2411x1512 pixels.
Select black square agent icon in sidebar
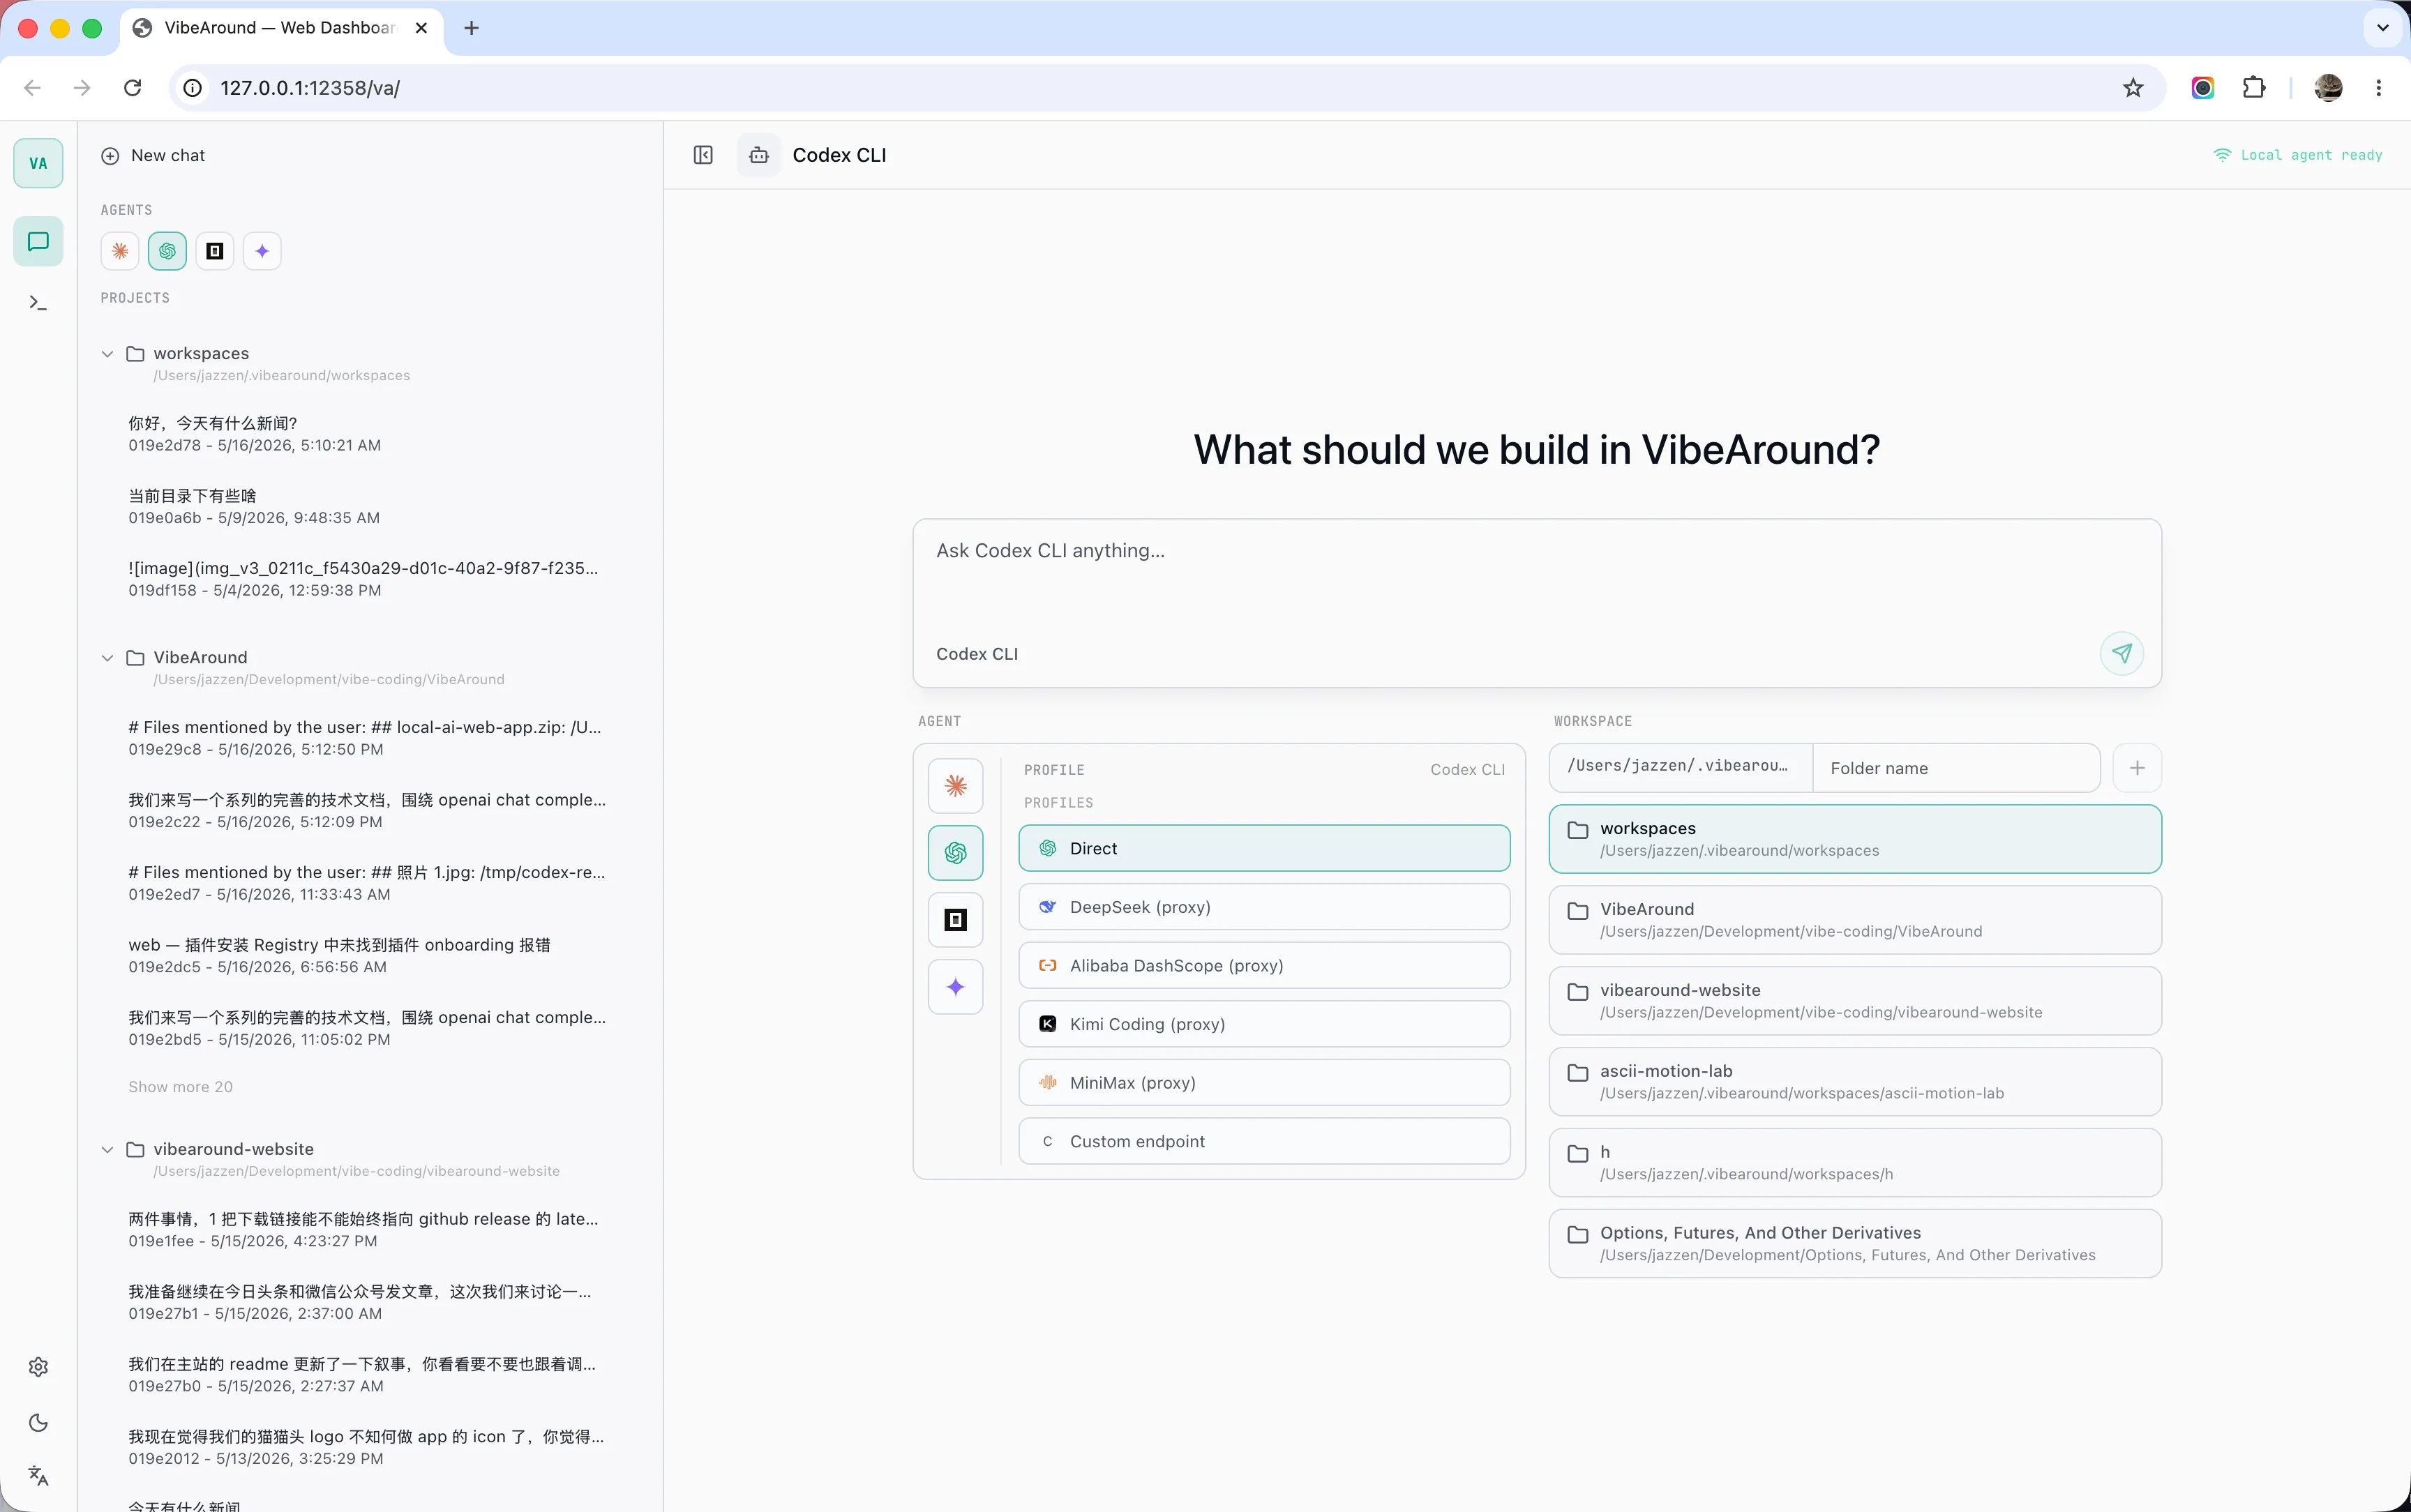(x=214, y=251)
